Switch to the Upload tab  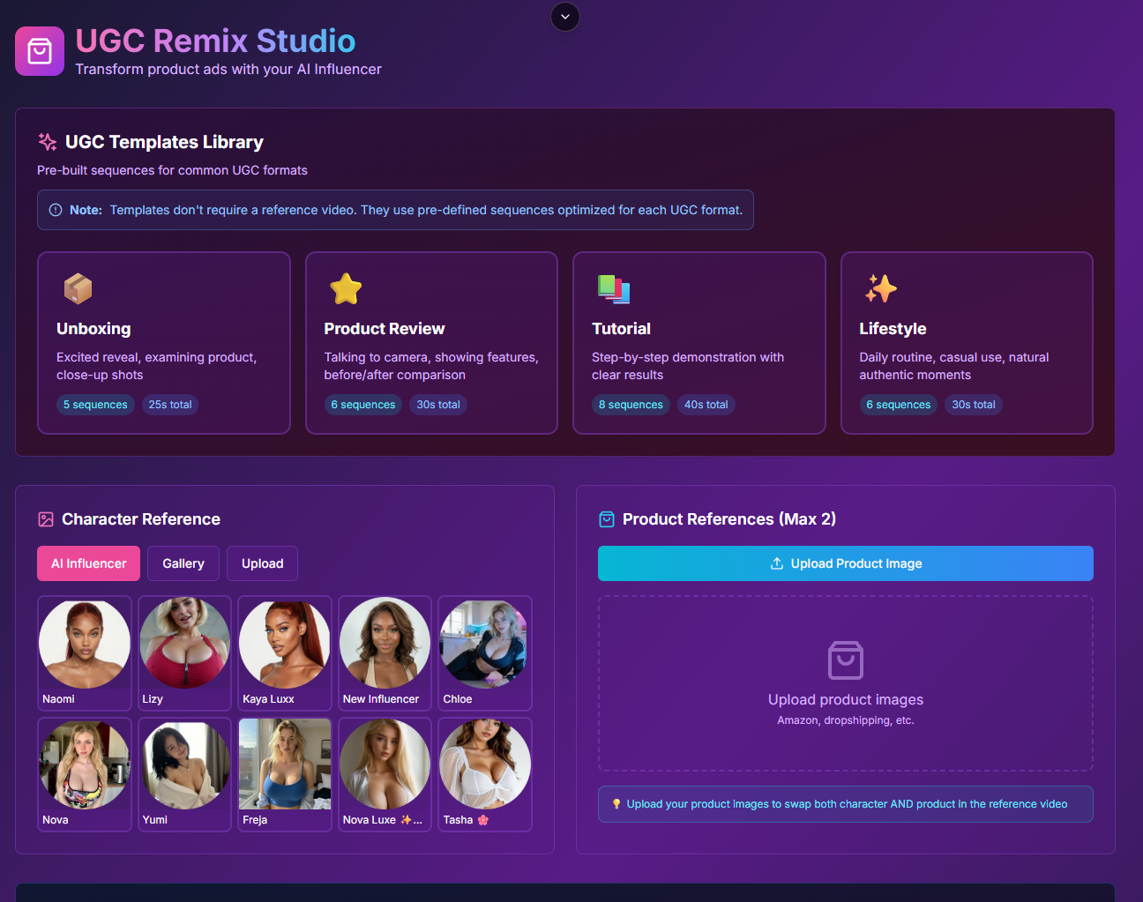262,563
